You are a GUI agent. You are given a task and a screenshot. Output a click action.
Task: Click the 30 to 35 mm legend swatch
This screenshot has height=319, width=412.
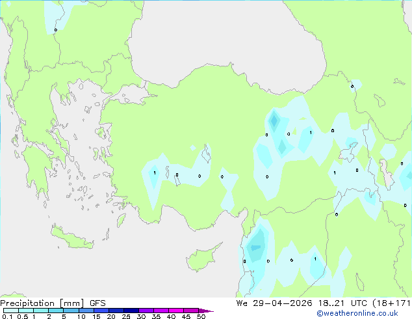coord(146,311)
